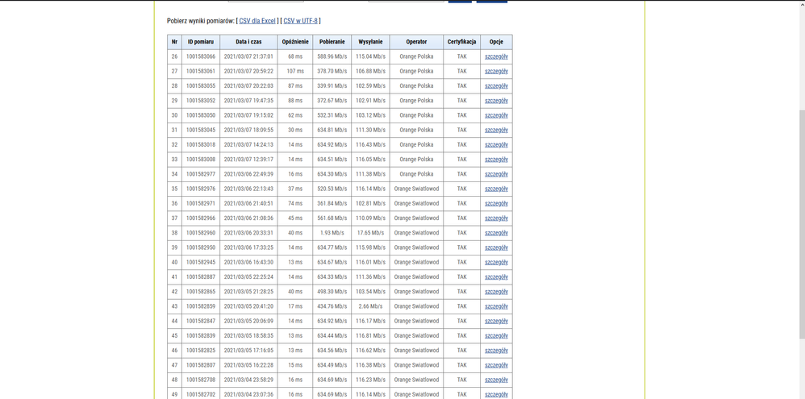Click the Operator column header
The width and height of the screenshot is (805, 399).
[416, 42]
